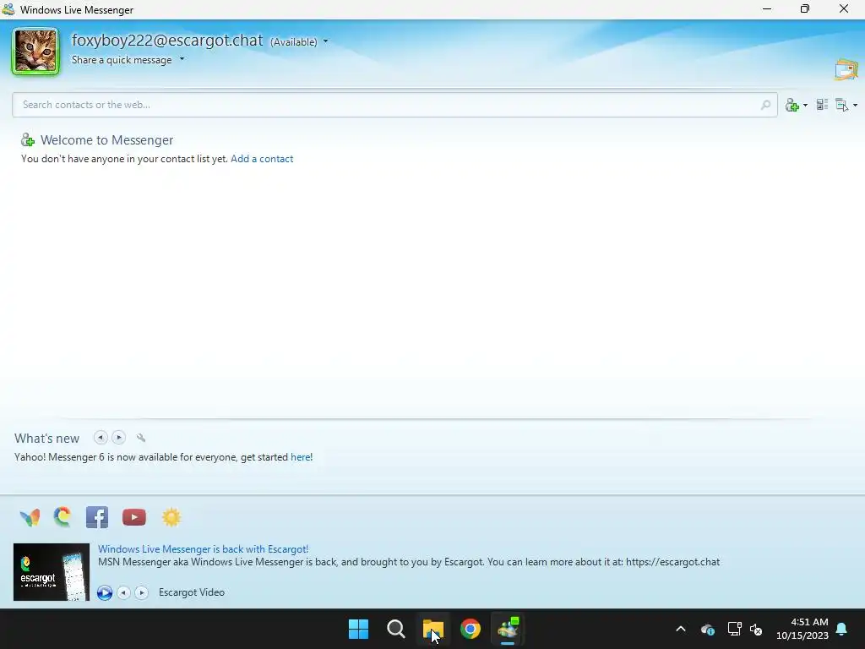
Task: Click the muted volume tray icon
Action: tap(756, 629)
